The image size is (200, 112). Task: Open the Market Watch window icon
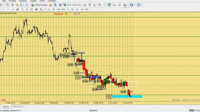7,5
